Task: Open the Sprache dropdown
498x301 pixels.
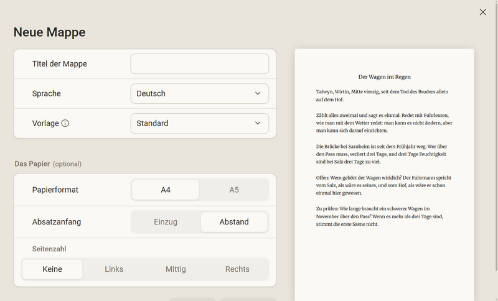Action: 200,93
